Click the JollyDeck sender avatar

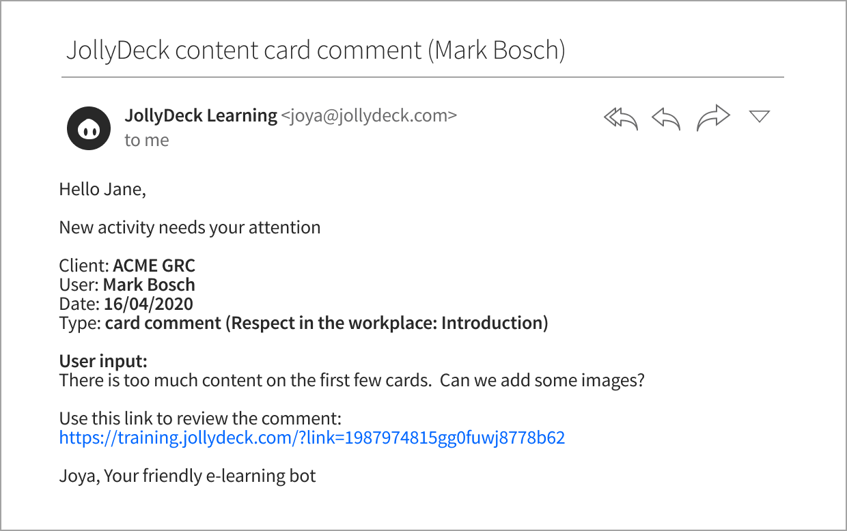pyautogui.click(x=89, y=128)
